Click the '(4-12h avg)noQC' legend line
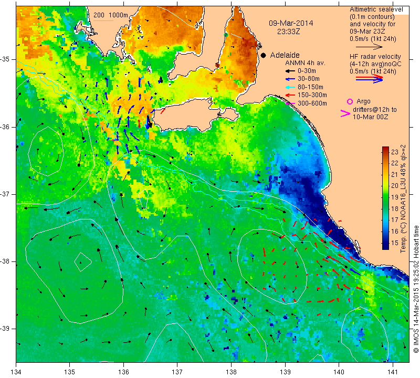The width and height of the screenshot is (420, 378). tap(375, 64)
